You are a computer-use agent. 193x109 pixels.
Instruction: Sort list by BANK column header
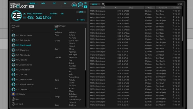(103, 8)
